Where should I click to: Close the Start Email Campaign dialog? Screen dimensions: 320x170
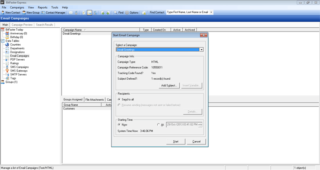(x=203, y=35)
